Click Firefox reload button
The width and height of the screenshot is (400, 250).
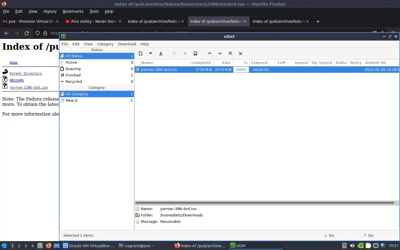coord(27,33)
